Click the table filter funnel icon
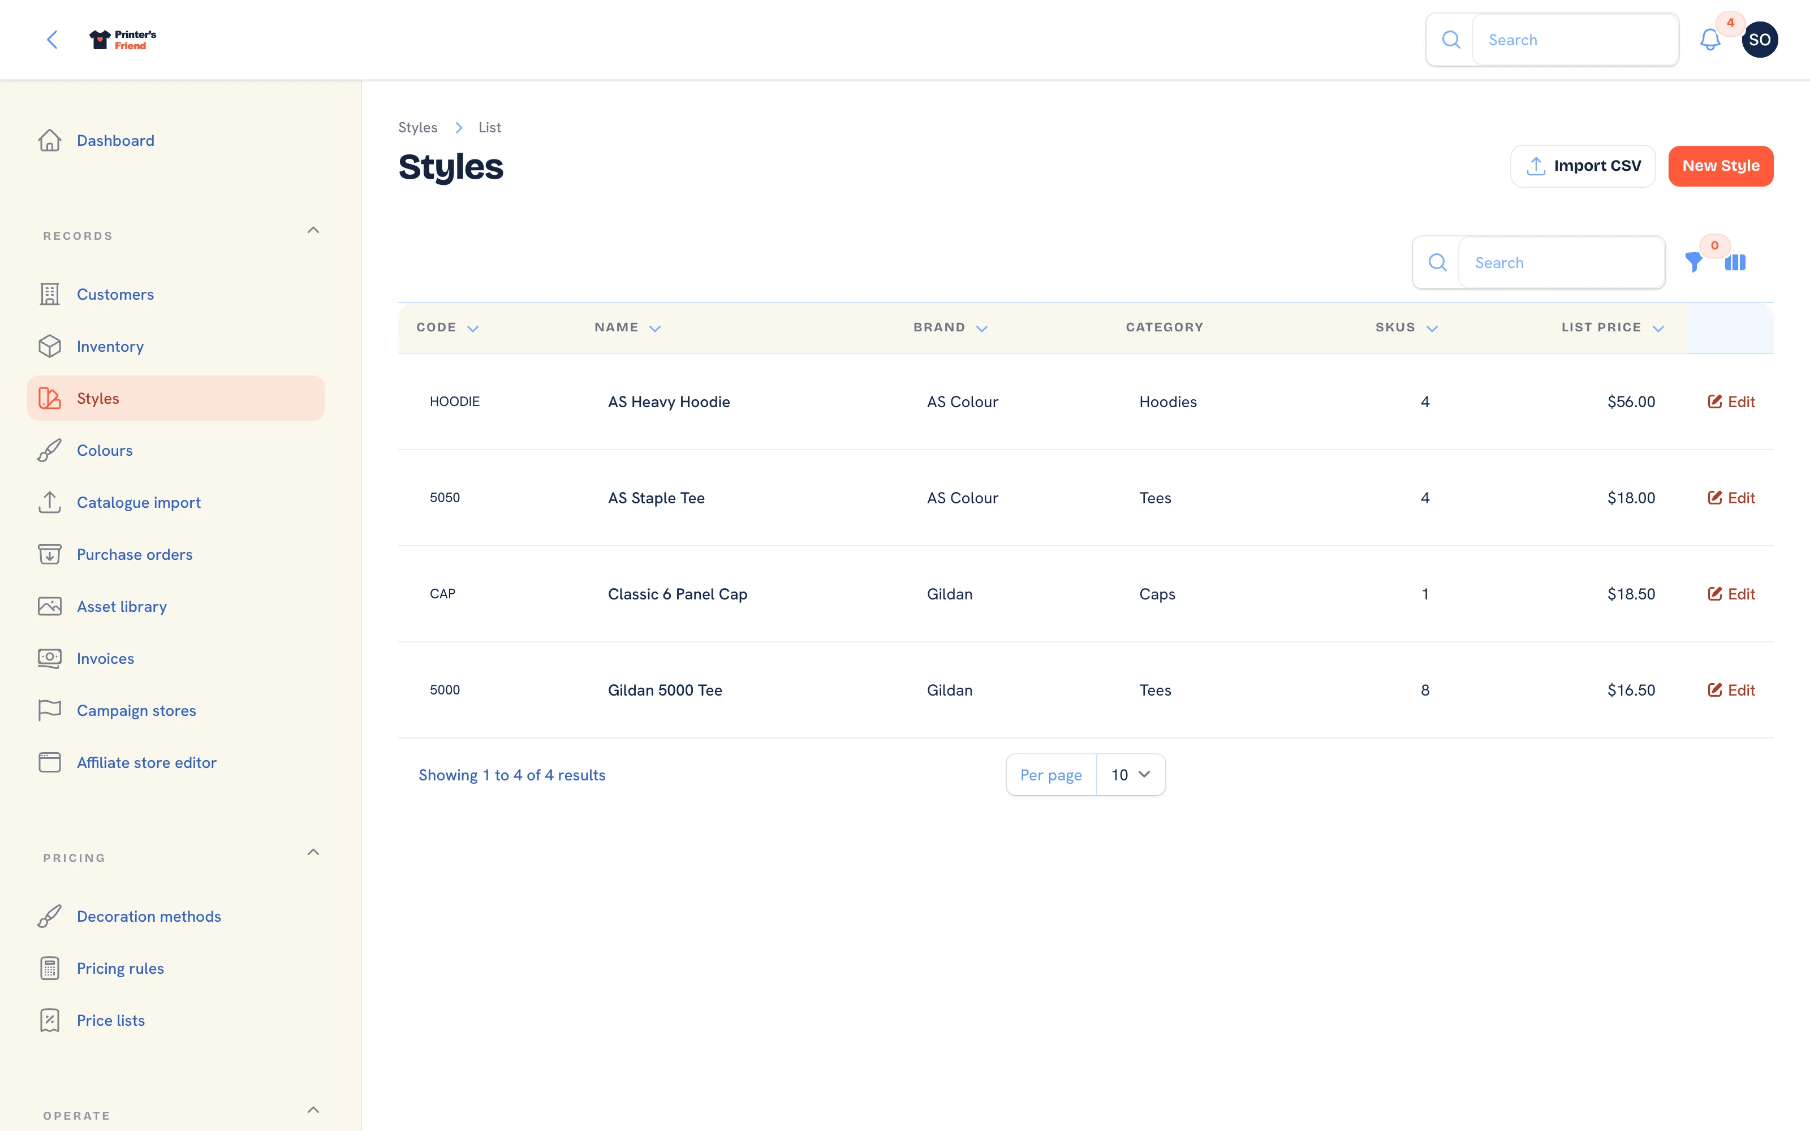This screenshot has height=1131, width=1810. coord(1693,262)
